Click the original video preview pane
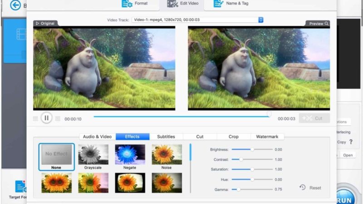This screenshot has height=204, width=363. tap(104, 68)
